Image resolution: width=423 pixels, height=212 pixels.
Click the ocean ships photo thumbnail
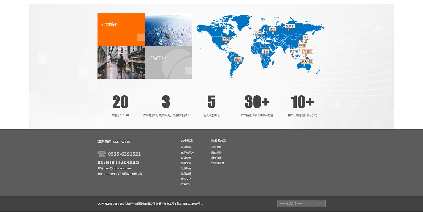tap(168, 29)
